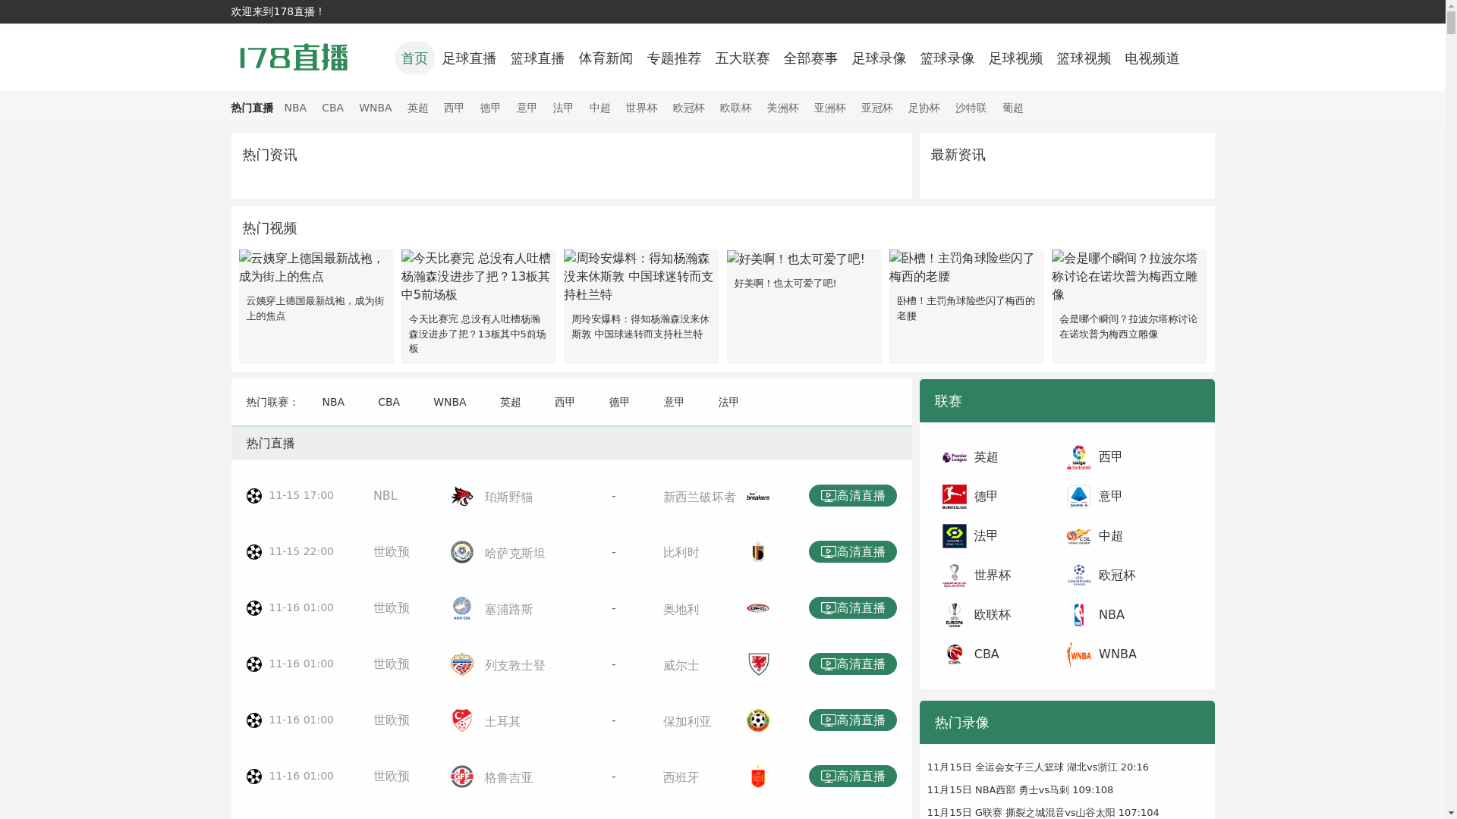Click the 意甲 Serie A icon
Screen dimensions: 1457x819
[1078, 497]
